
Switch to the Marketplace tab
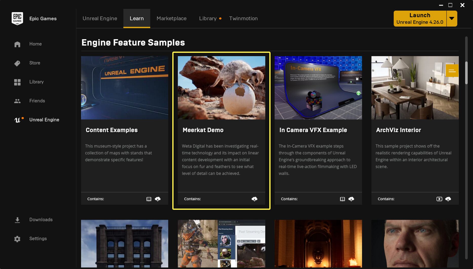(172, 18)
